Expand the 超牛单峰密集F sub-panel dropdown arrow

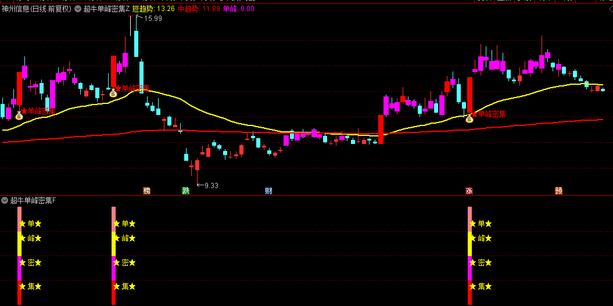(5, 200)
